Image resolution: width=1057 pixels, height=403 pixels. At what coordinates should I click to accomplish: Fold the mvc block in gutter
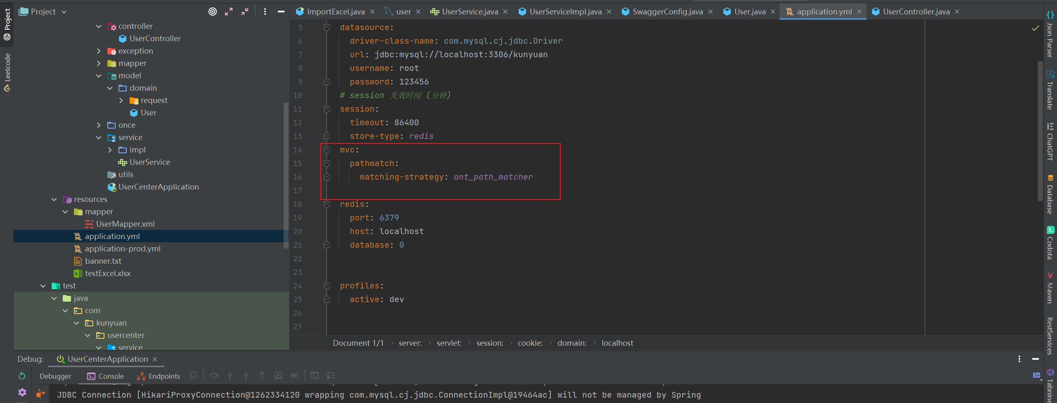(327, 150)
